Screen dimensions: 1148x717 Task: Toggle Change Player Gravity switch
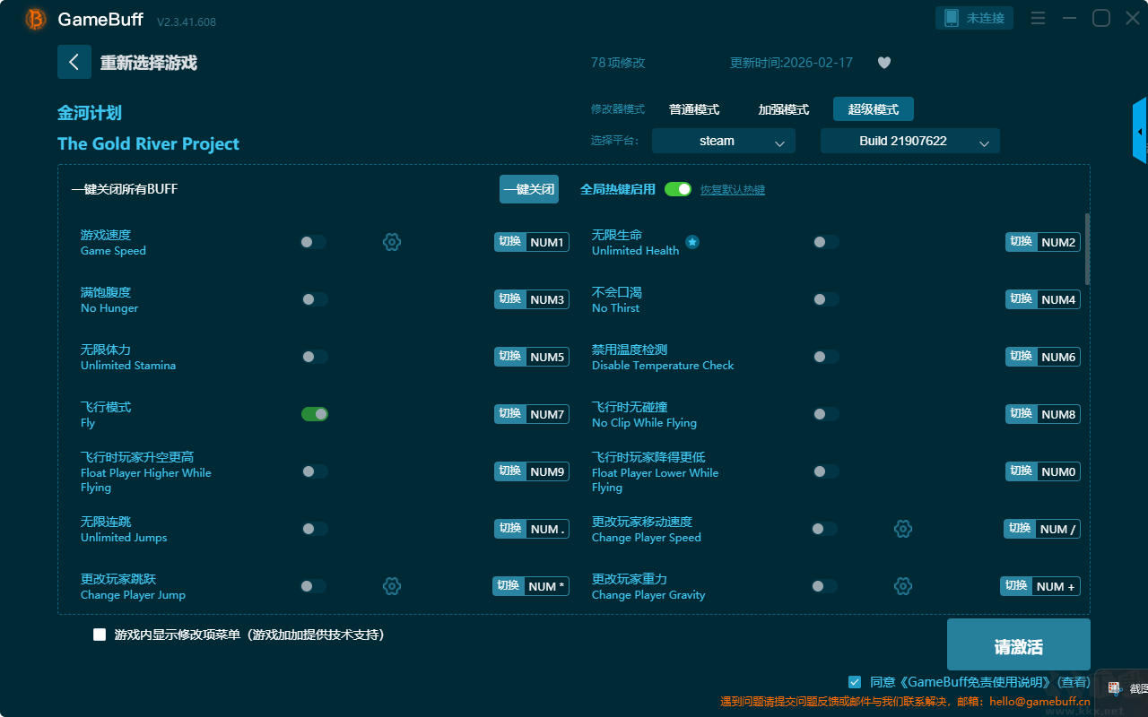pos(823,586)
